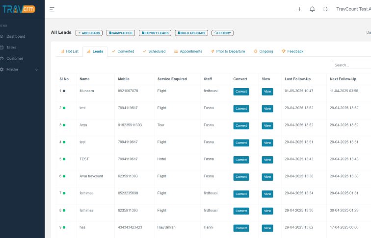Click the TravCRM logo
This screenshot has width=371, height=238.
(x=19, y=9)
